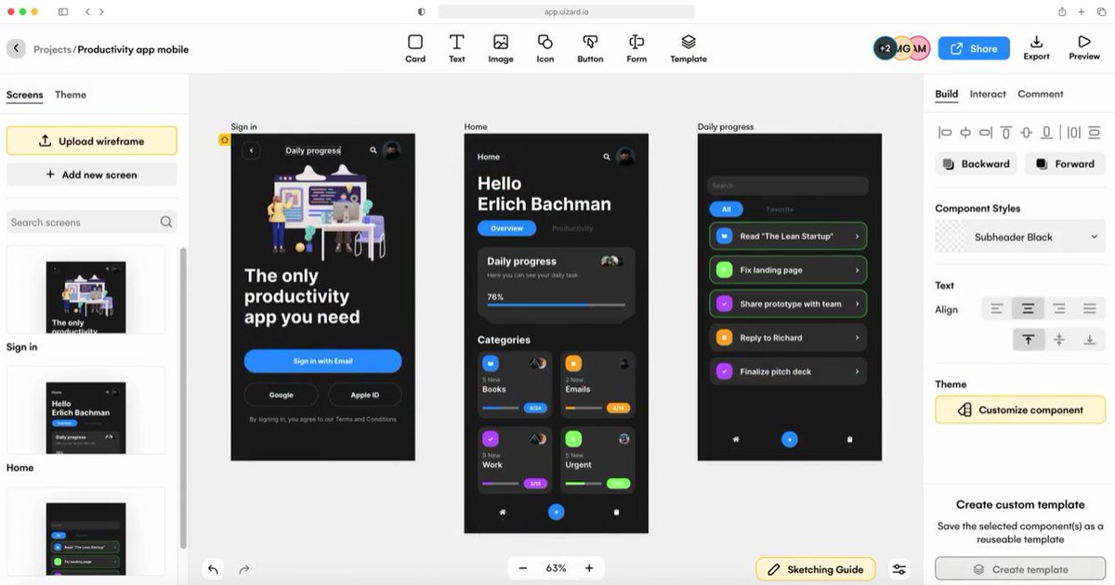
Task: Select the Form component tool
Action: [636, 46]
